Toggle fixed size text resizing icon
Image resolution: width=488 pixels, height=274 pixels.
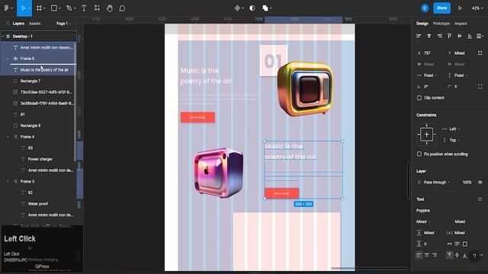coord(465,244)
